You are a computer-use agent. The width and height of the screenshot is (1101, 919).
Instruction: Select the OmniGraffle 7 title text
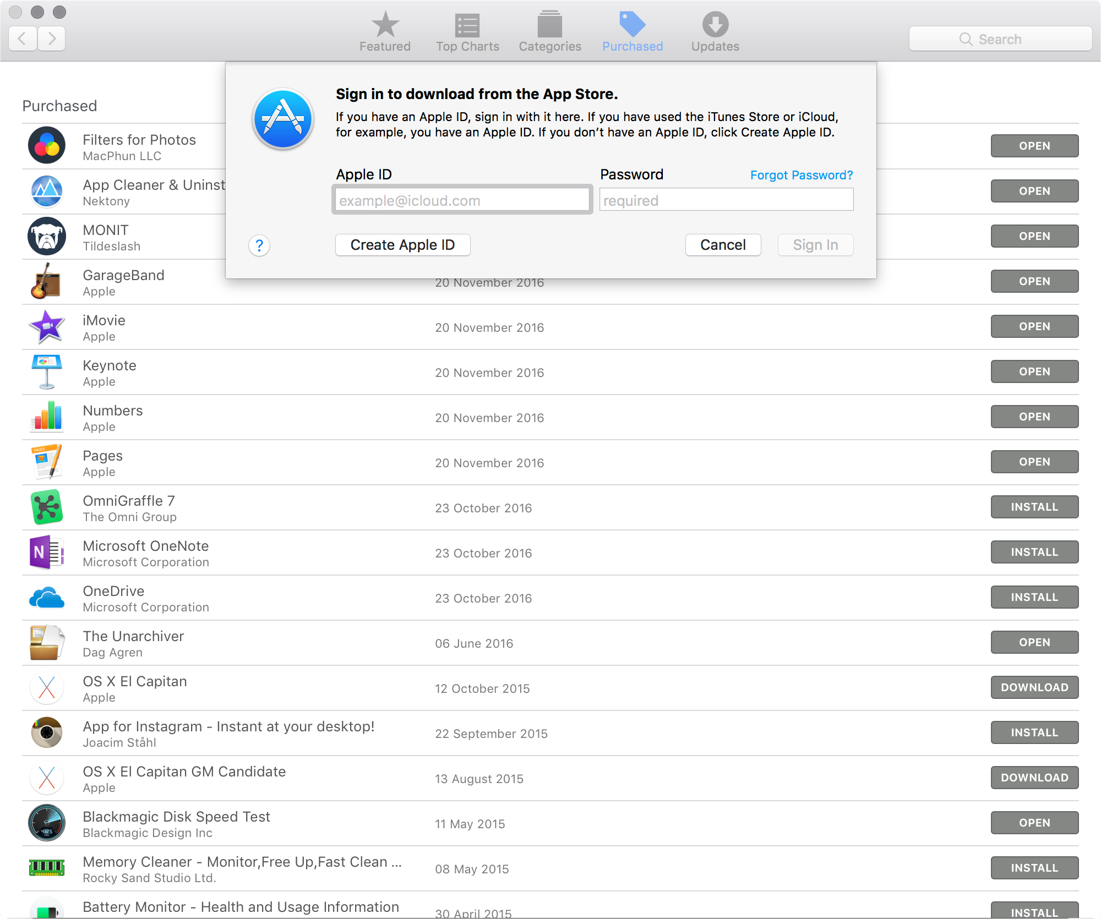[129, 501]
